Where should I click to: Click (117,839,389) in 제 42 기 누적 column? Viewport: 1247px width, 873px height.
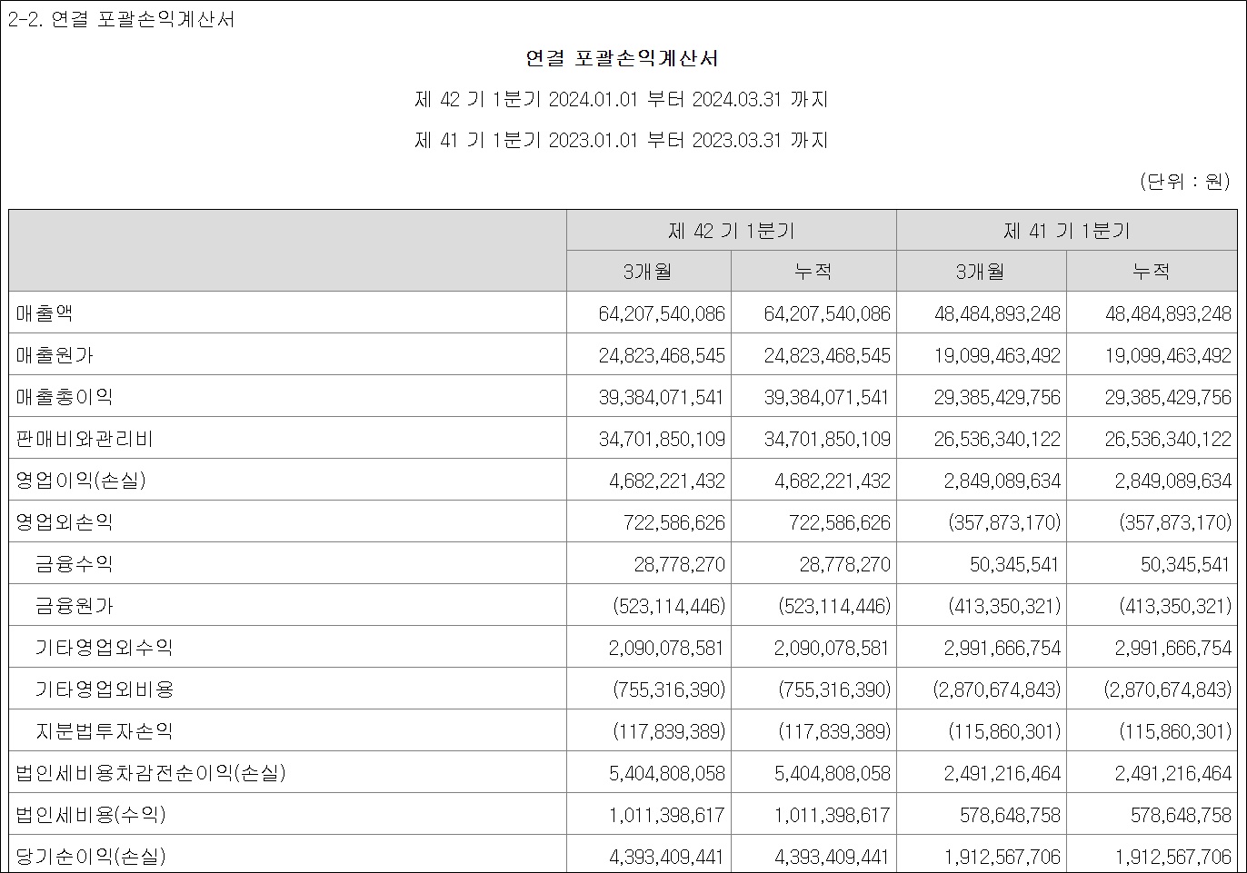834,731
